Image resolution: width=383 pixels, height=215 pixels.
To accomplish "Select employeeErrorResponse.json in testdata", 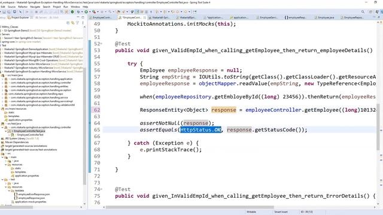I will [34, 194].
